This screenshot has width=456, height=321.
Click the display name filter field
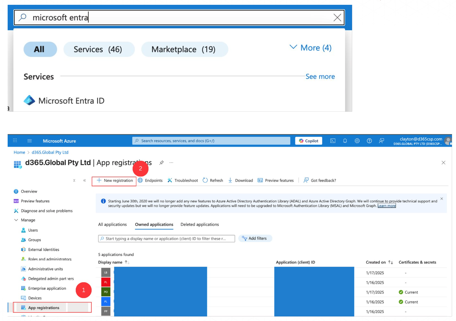tap(166, 238)
